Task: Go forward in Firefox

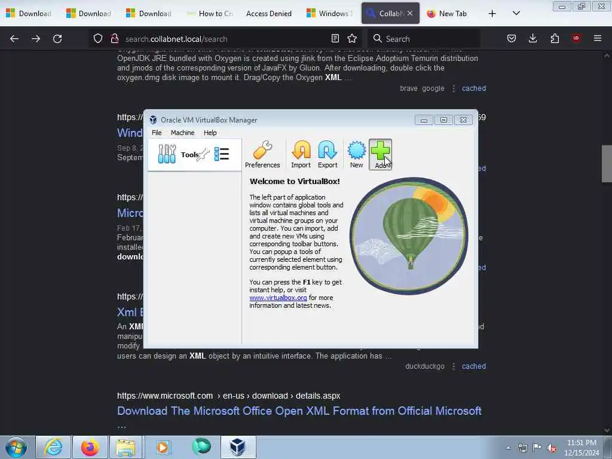Action: tap(36, 39)
